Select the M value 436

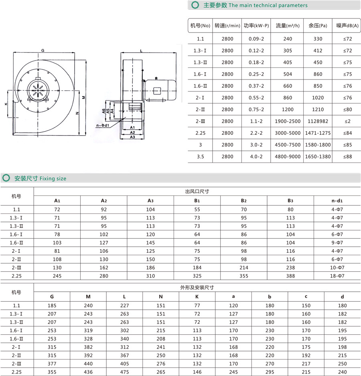88,372
